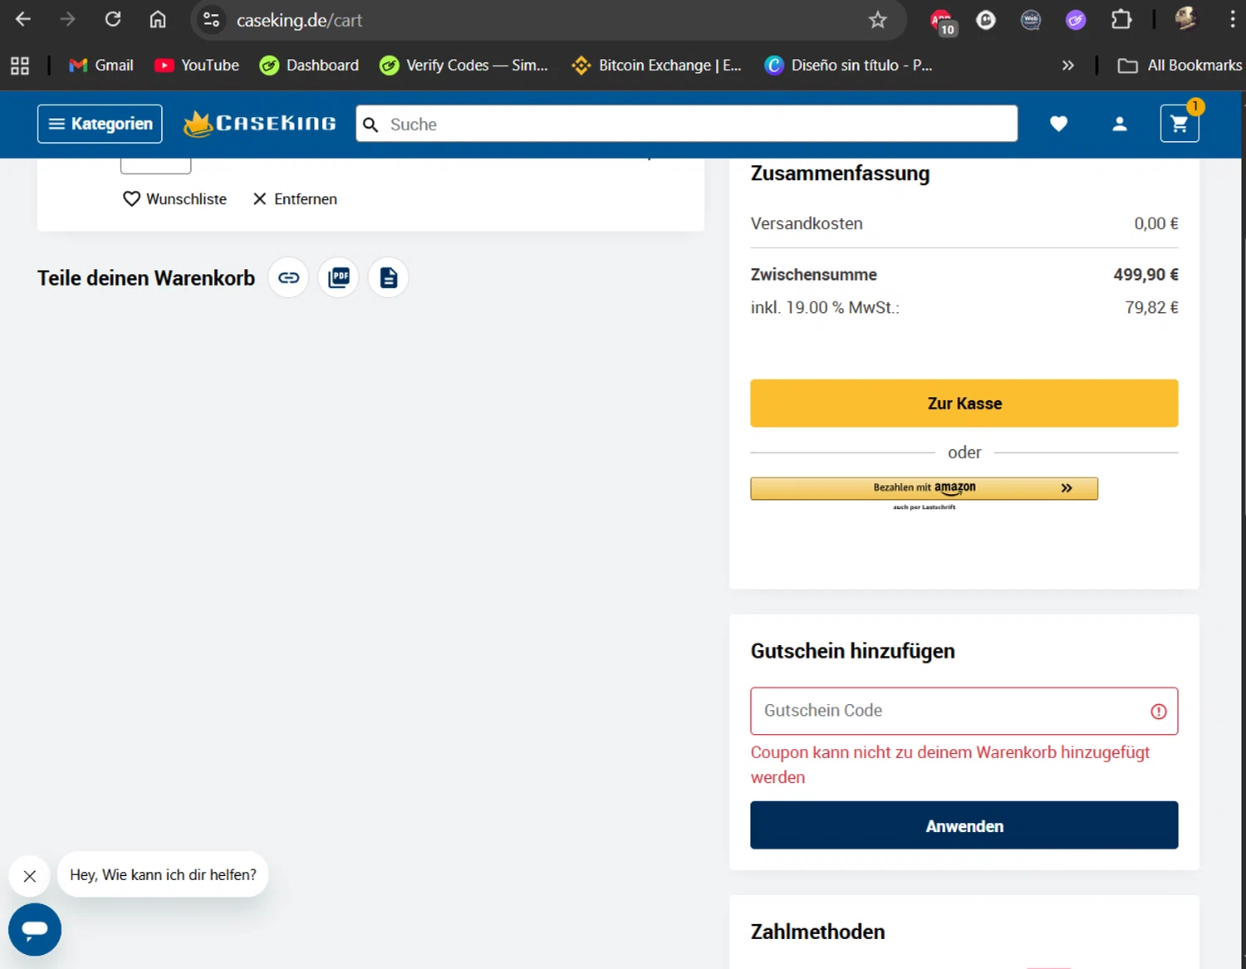The height and width of the screenshot is (969, 1246).
Task: Click the search magnifier icon
Action: [370, 125]
